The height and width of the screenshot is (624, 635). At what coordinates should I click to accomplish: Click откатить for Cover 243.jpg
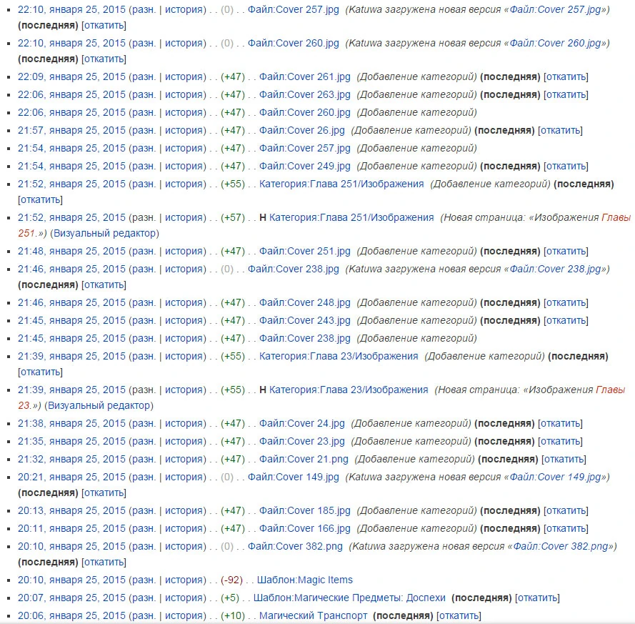566,320
